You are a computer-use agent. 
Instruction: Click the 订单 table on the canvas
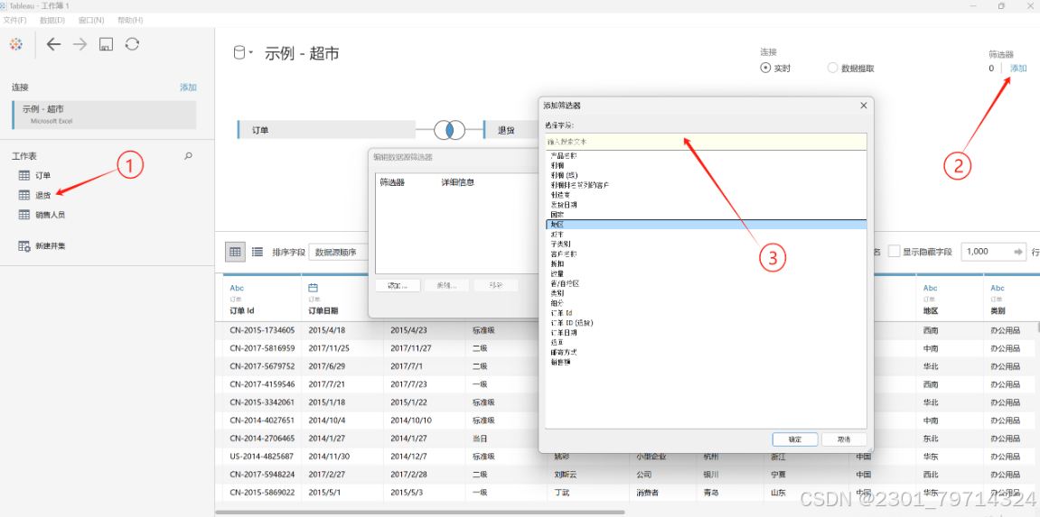click(x=326, y=130)
